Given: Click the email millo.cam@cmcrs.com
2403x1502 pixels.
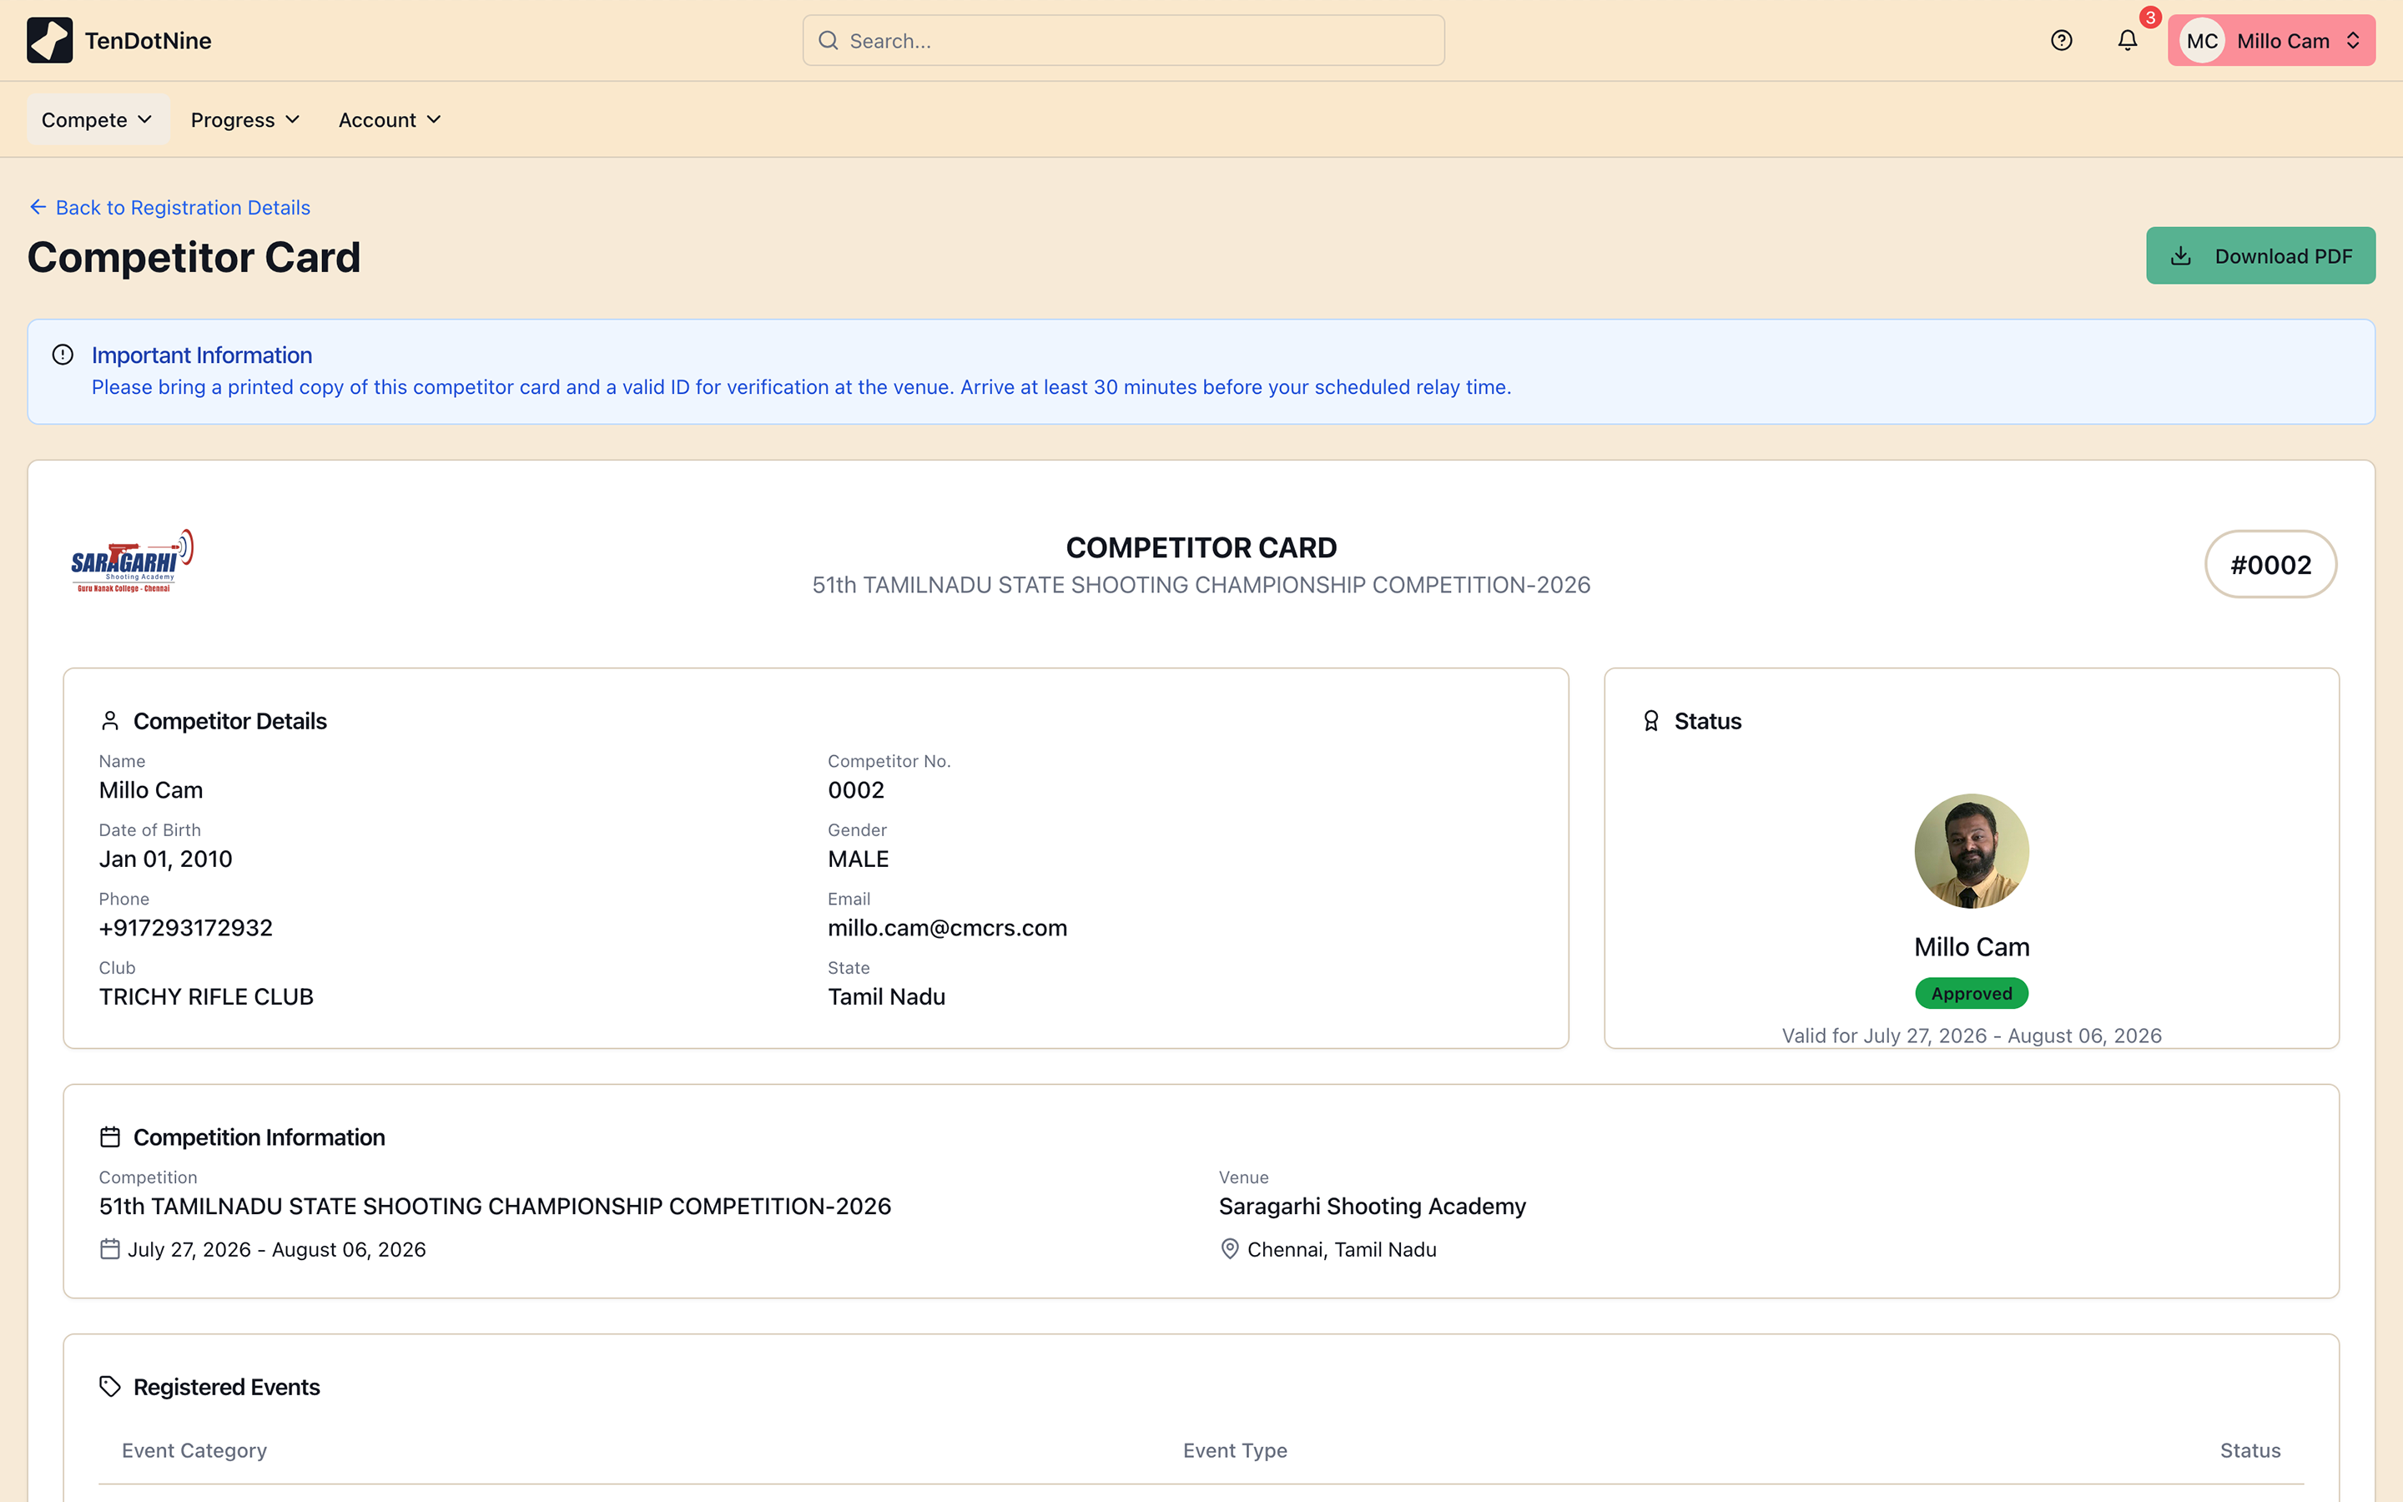Looking at the screenshot, I should pyautogui.click(x=947, y=928).
